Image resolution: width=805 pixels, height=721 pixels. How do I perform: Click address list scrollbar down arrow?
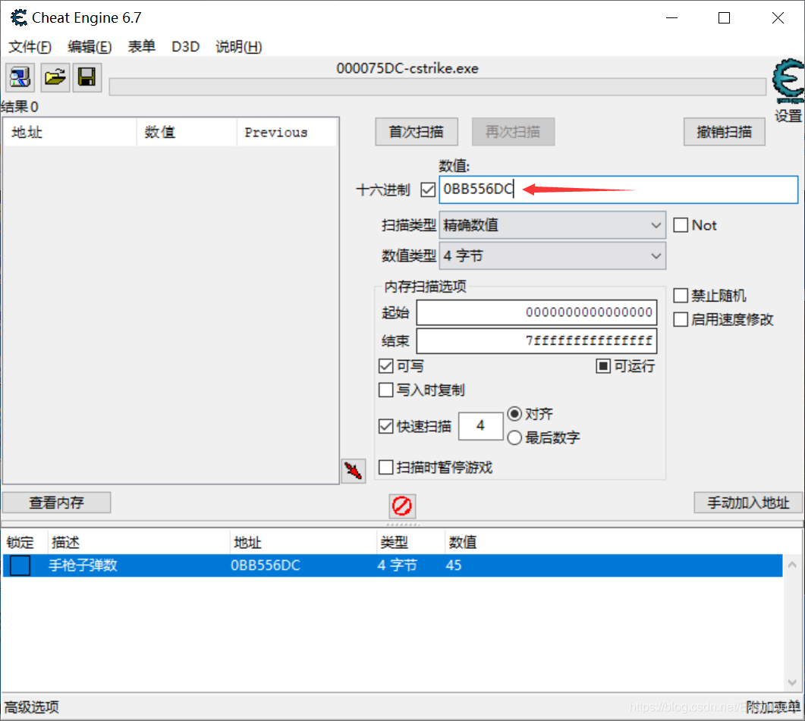[x=792, y=682]
